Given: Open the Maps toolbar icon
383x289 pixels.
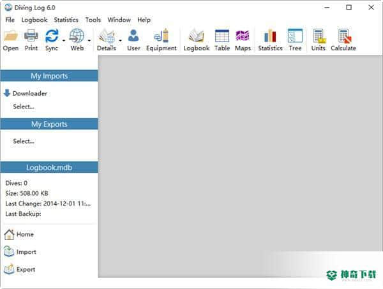Looking at the screenshot, I should 243,36.
